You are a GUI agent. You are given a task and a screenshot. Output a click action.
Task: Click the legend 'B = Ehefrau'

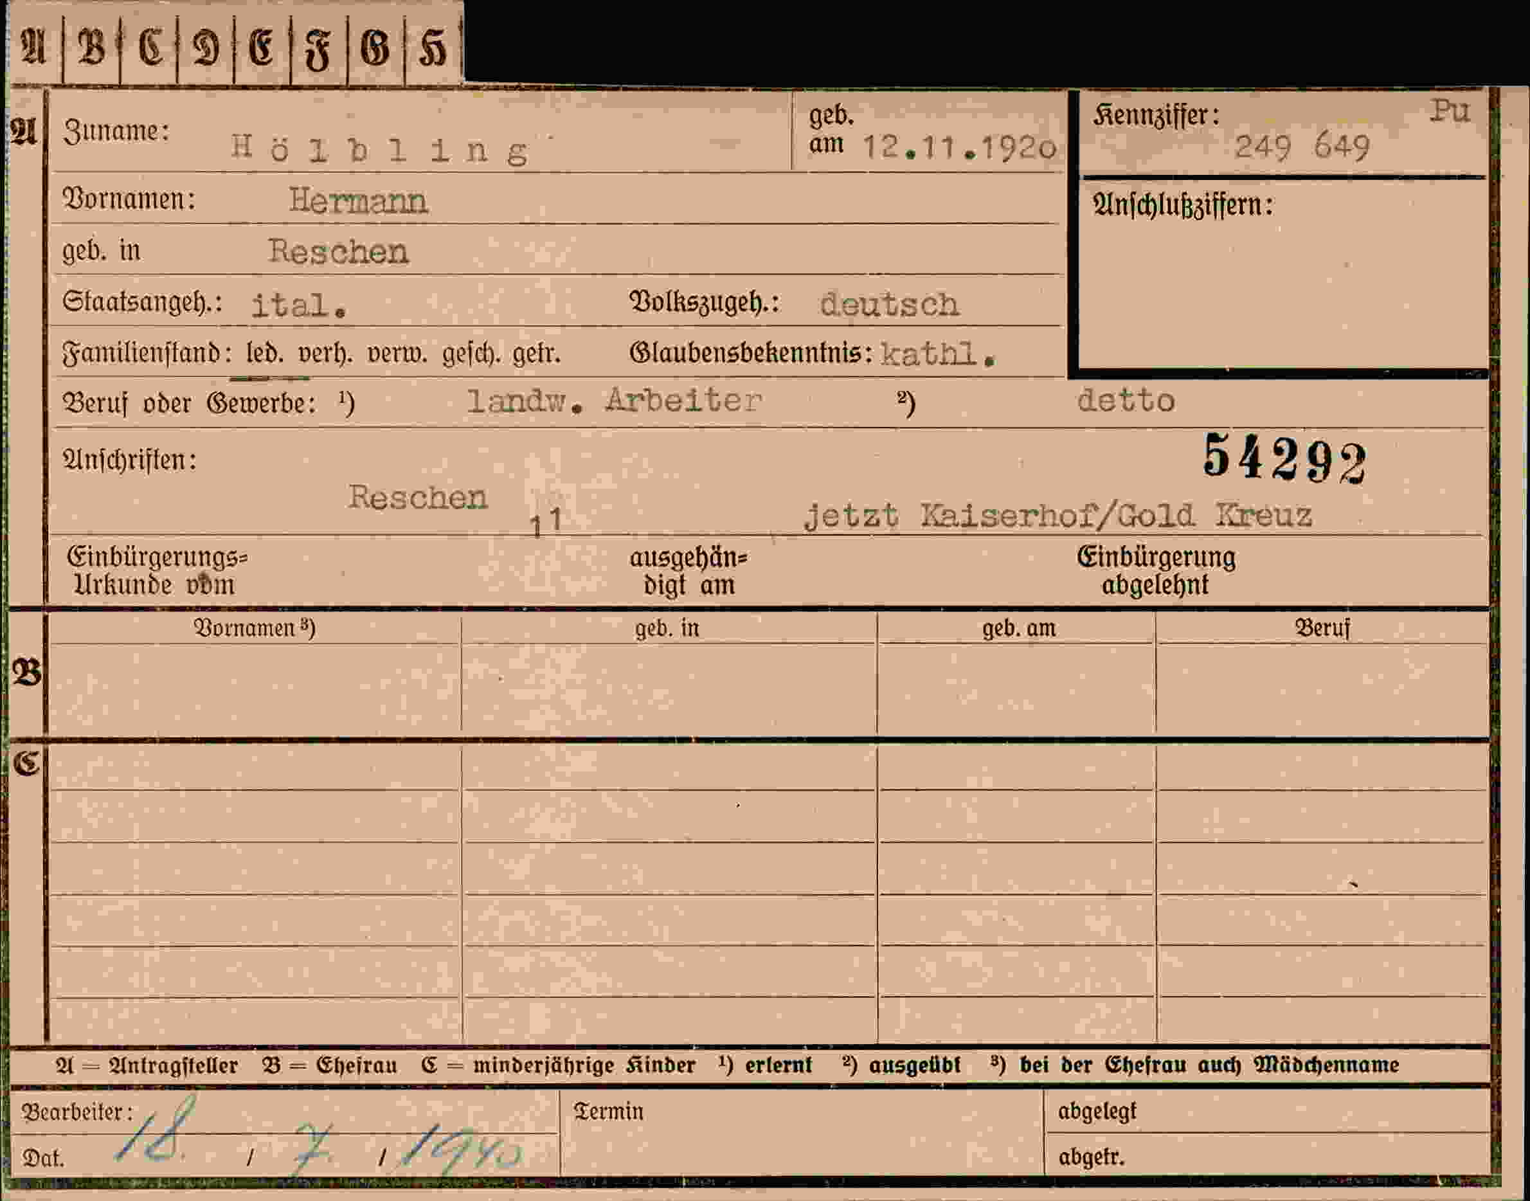pyautogui.click(x=330, y=1066)
